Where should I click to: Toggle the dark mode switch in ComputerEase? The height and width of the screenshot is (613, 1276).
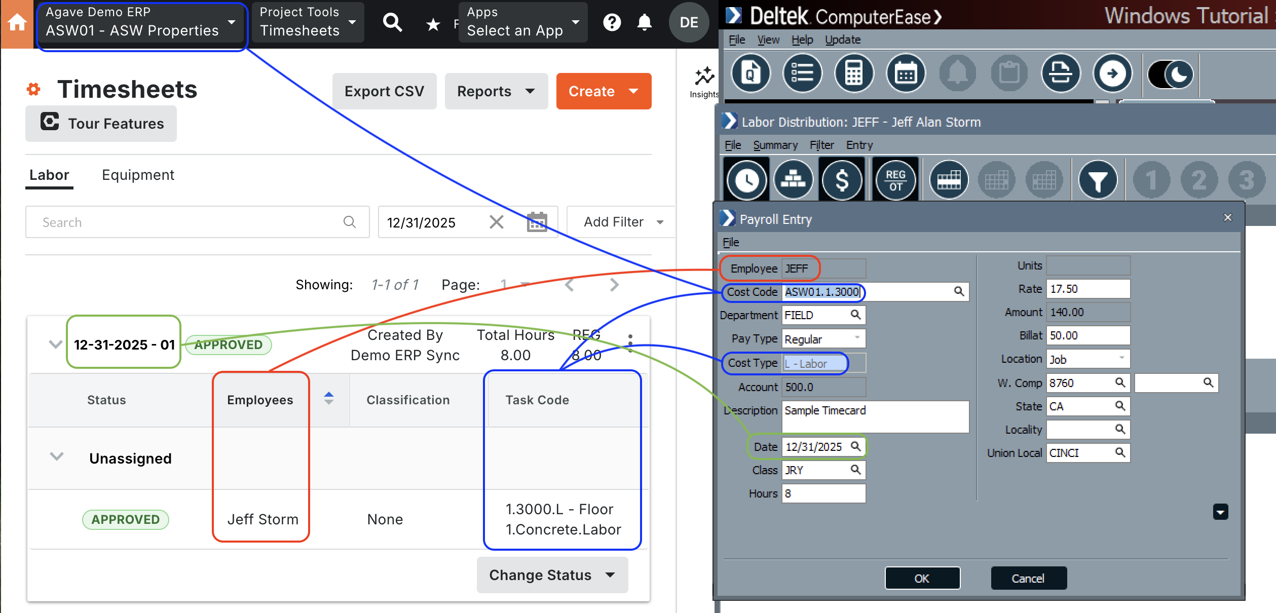pos(1170,74)
